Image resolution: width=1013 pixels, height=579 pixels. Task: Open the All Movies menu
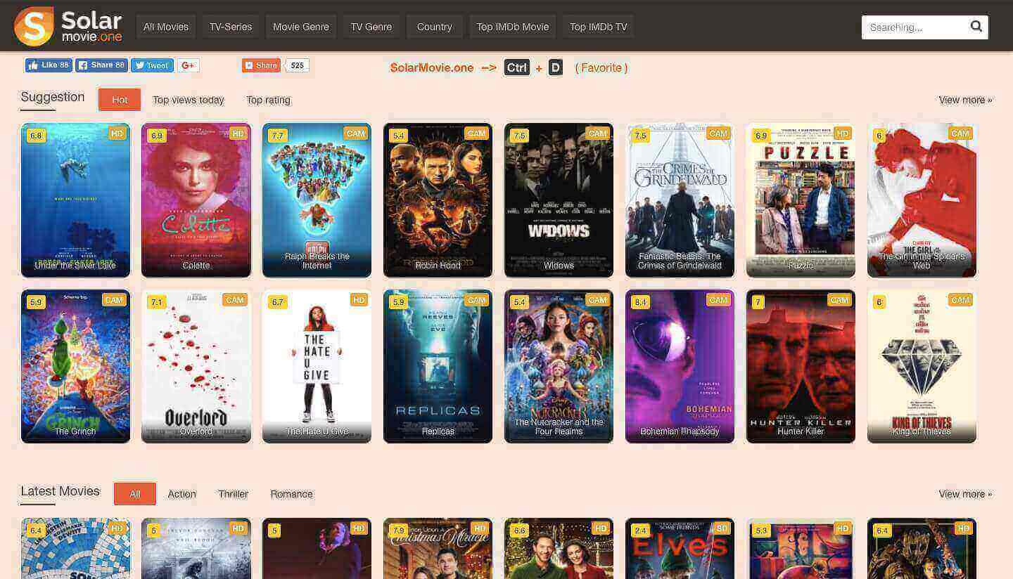click(166, 27)
